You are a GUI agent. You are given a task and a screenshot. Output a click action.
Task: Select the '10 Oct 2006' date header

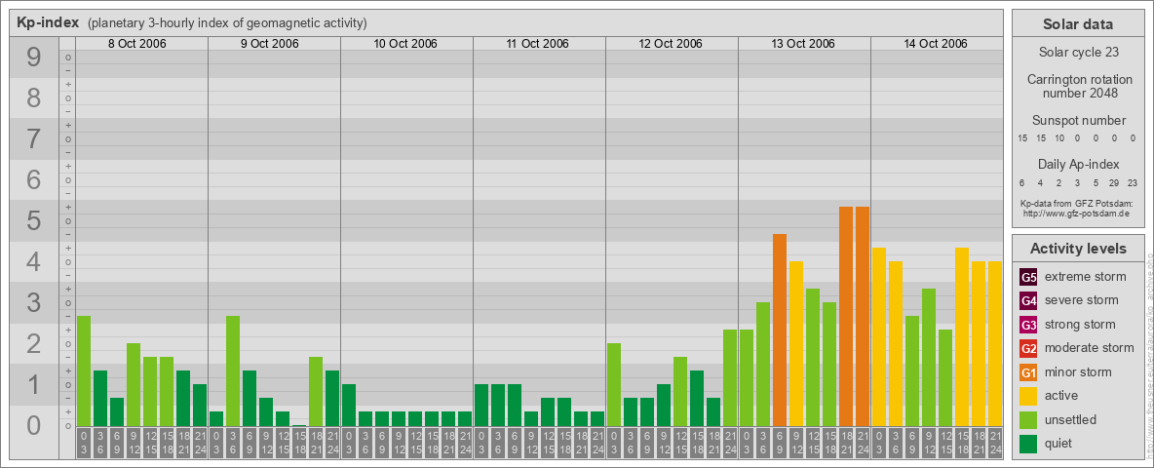pos(405,44)
